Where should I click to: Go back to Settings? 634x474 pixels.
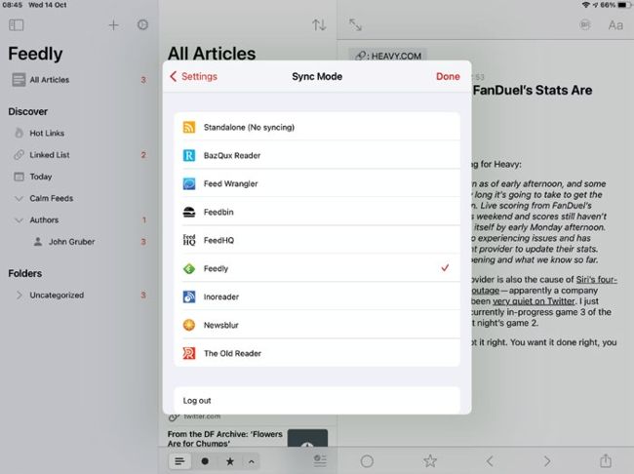coord(193,76)
